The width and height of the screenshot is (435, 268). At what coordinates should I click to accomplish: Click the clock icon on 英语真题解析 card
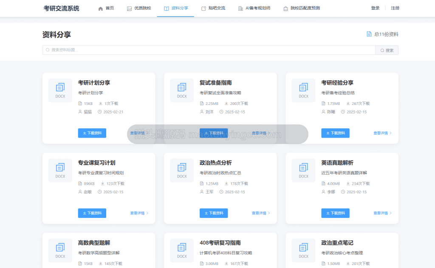coord(343,192)
